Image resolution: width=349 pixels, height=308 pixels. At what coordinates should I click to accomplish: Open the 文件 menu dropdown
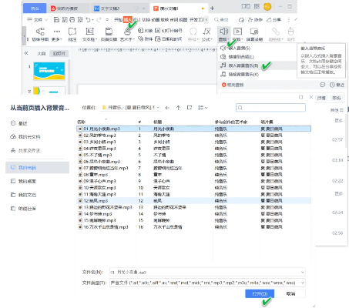click(38, 19)
